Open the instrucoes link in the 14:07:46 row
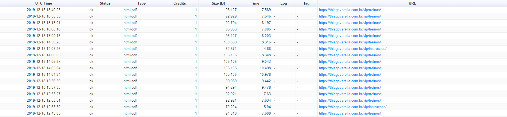This screenshot has width=507, height=117. (x=353, y=49)
